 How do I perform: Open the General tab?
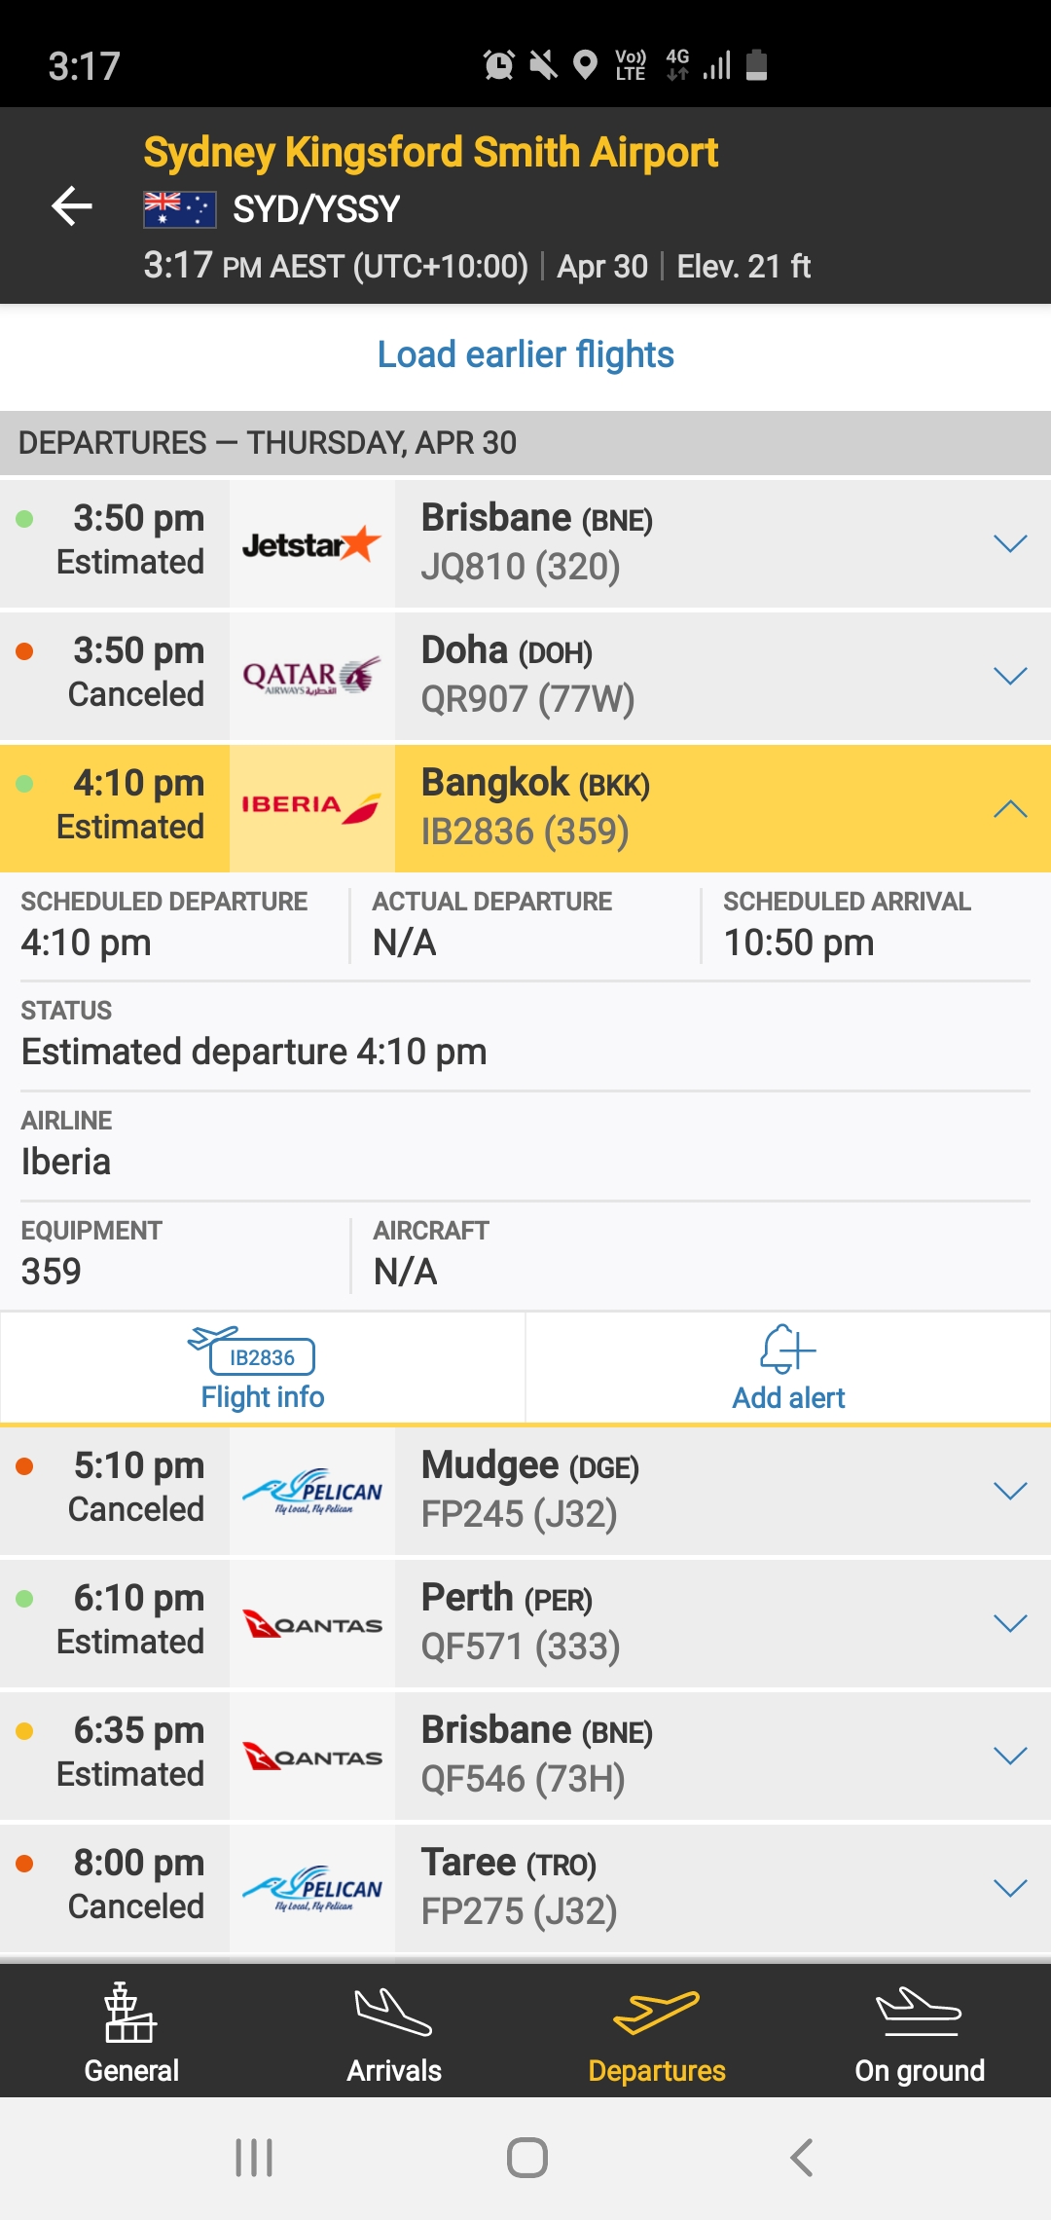(131, 2032)
